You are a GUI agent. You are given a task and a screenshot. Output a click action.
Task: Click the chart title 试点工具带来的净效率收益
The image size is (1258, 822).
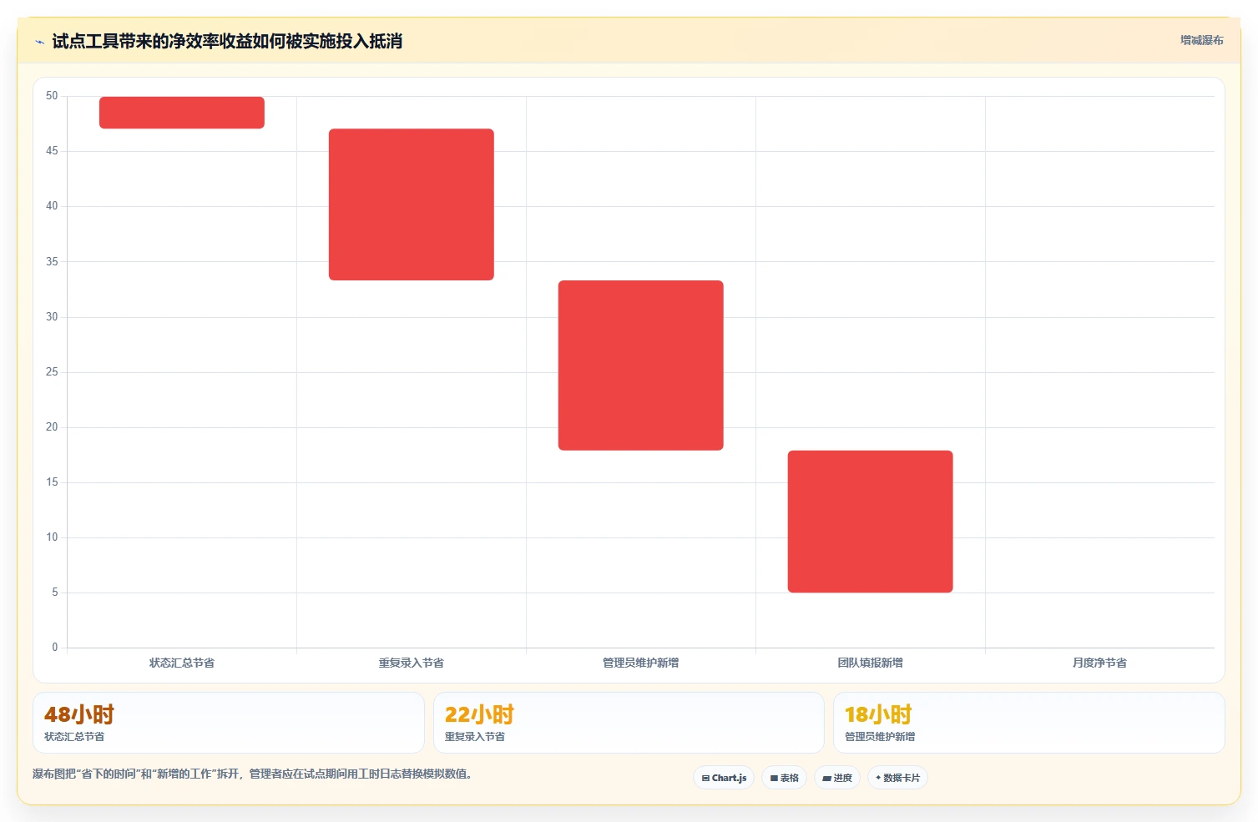[x=227, y=41]
